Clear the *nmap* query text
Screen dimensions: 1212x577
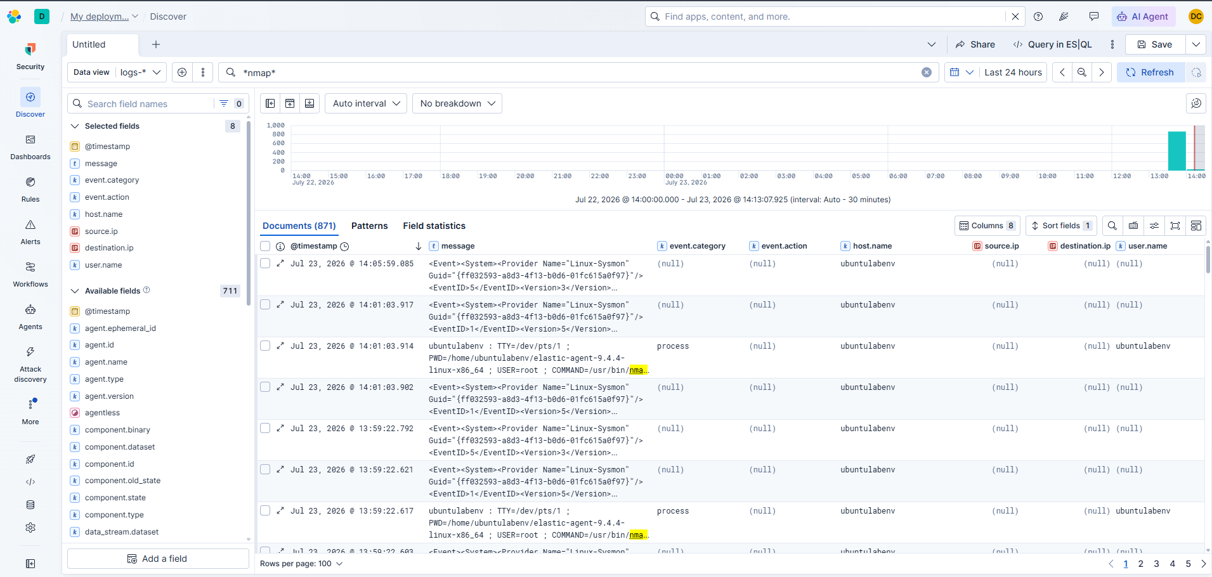pyautogui.click(x=927, y=72)
